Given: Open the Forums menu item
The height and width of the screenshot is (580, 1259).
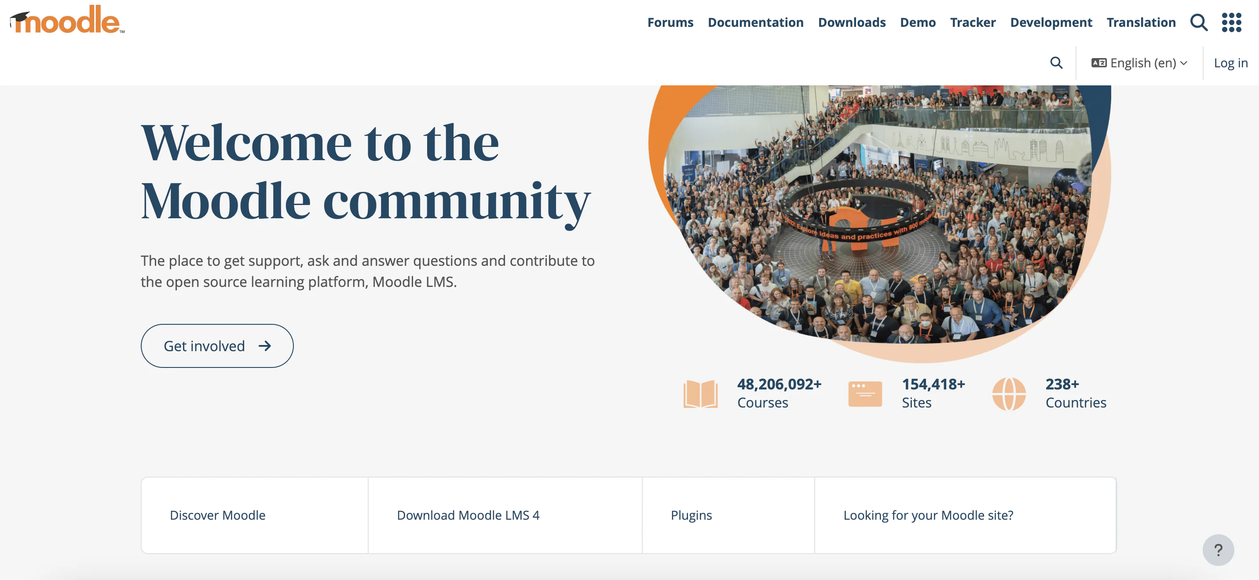Looking at the screenshot, I should [670, 22].
